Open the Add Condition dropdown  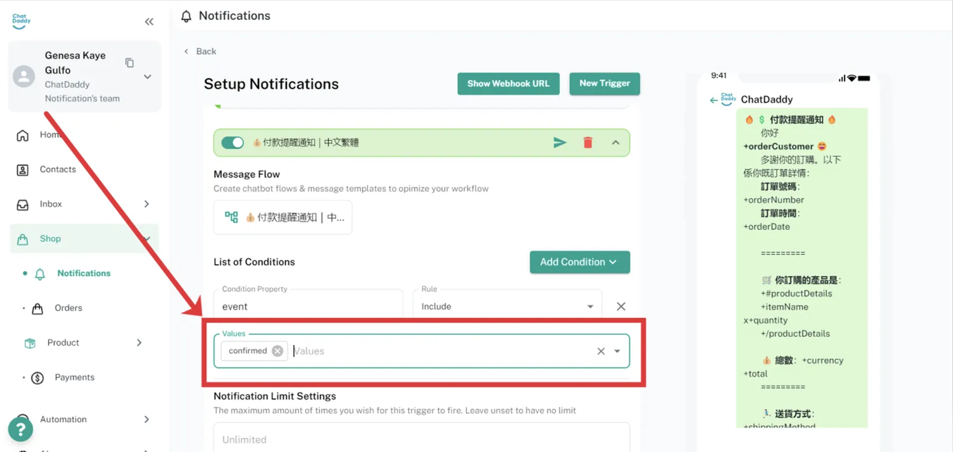pyautogui.click(x=579, y=262)
